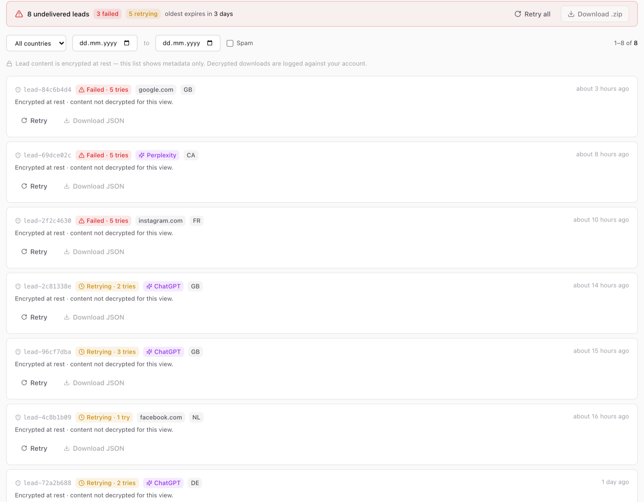This screenshot has height=502, width=644.
Task: Click the '1–8 of 8' pagination count
Action: (625, 43)
